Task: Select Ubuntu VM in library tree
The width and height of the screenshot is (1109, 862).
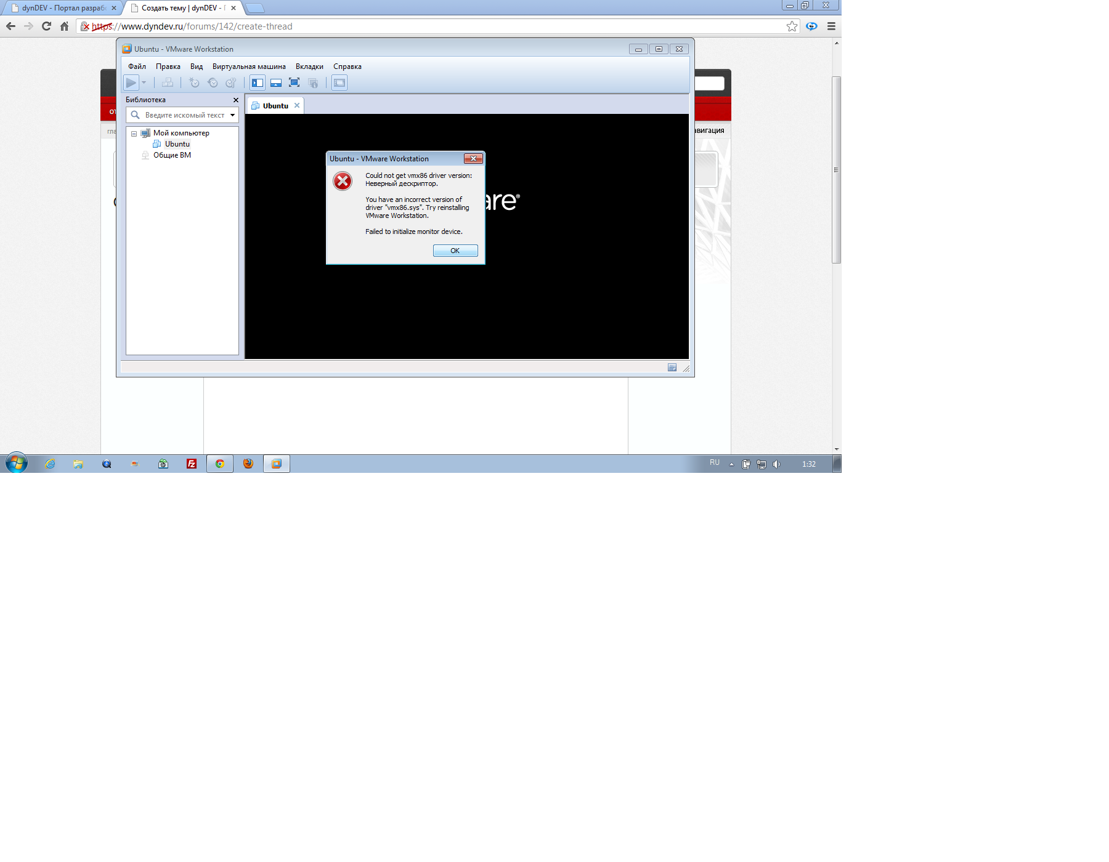Action: click(x=177, y=144)
